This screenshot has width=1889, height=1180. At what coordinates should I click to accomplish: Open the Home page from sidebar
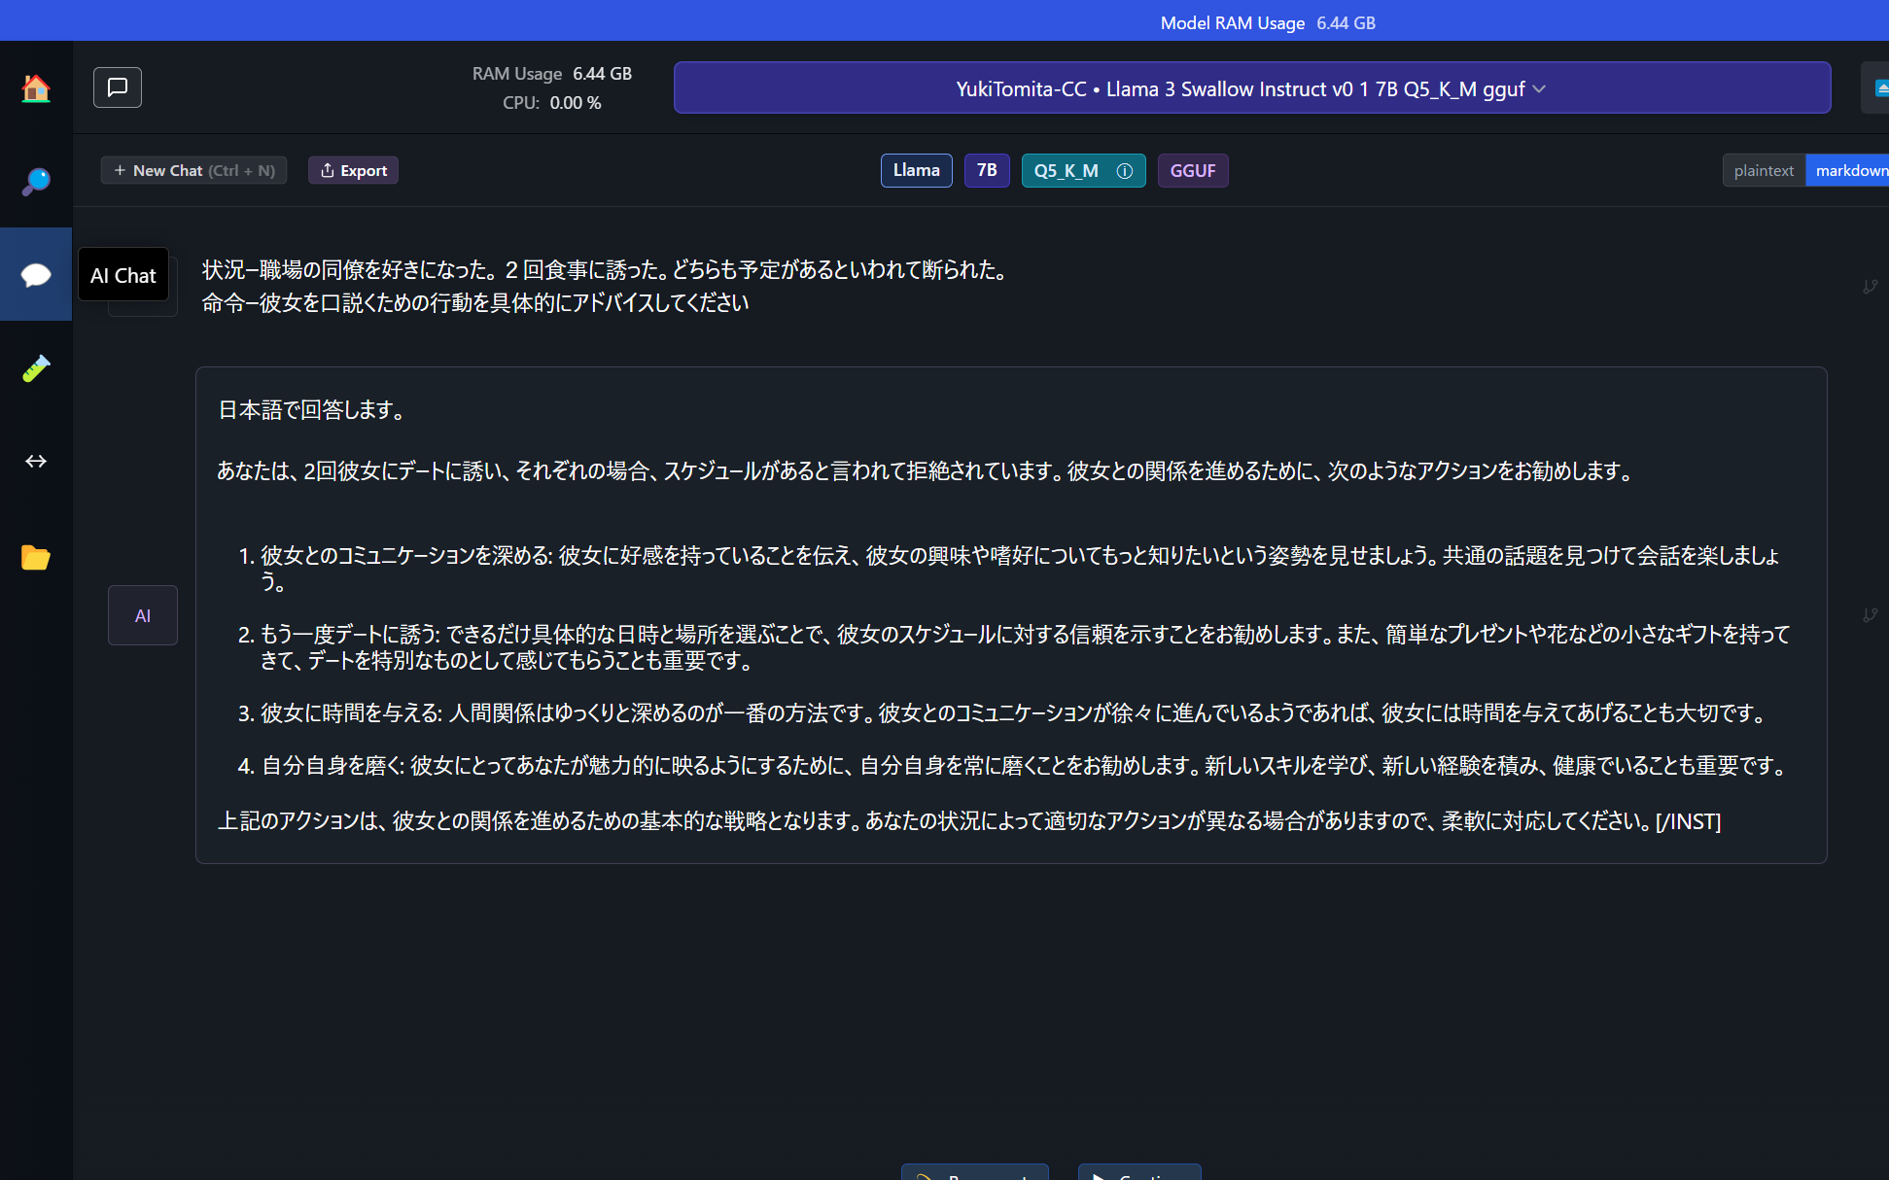coord(36,89)
